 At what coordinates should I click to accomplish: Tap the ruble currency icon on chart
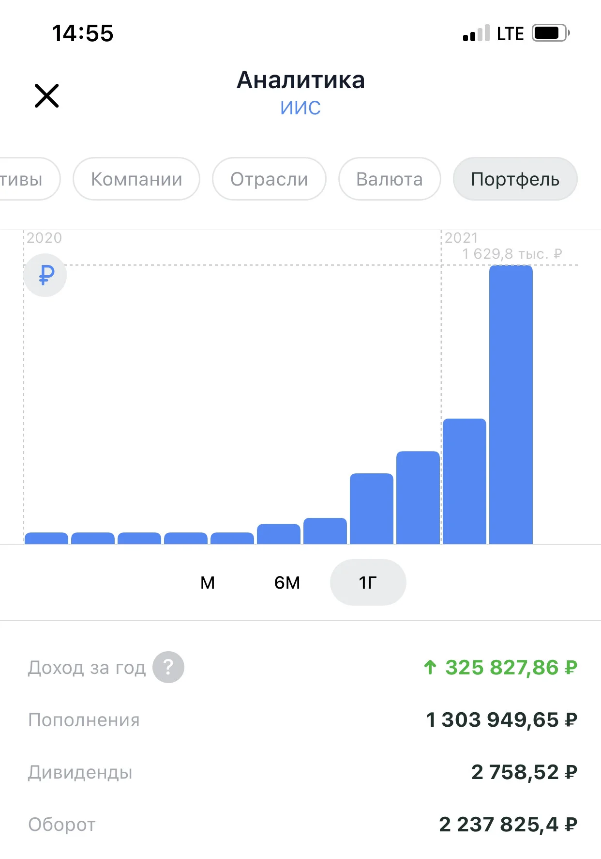click(45, 275)
